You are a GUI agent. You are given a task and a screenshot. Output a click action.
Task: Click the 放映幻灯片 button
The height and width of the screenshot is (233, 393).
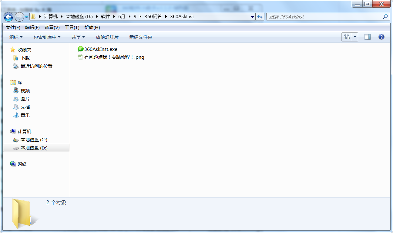pos(107,37)
